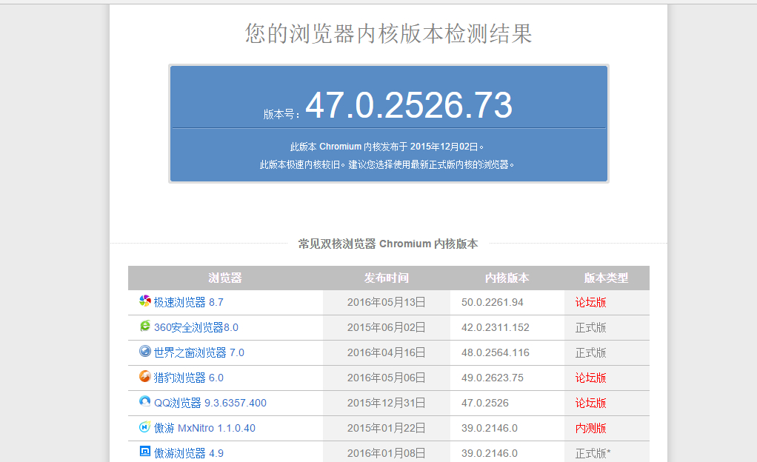The width and height of the screenshot is (757, 462).
Task: Click the QQ浏览器 blue cloud icon
Action: pos(145,401)
